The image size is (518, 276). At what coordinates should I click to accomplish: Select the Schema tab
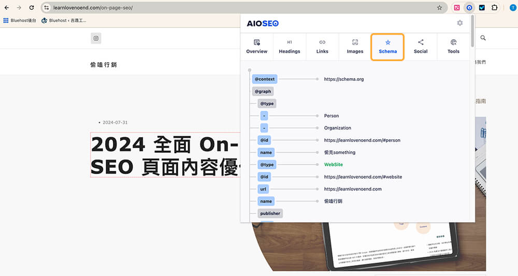(387, 47)
